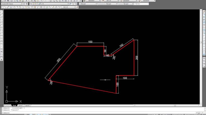Click layer 0 color square swatch

(41, 4)
